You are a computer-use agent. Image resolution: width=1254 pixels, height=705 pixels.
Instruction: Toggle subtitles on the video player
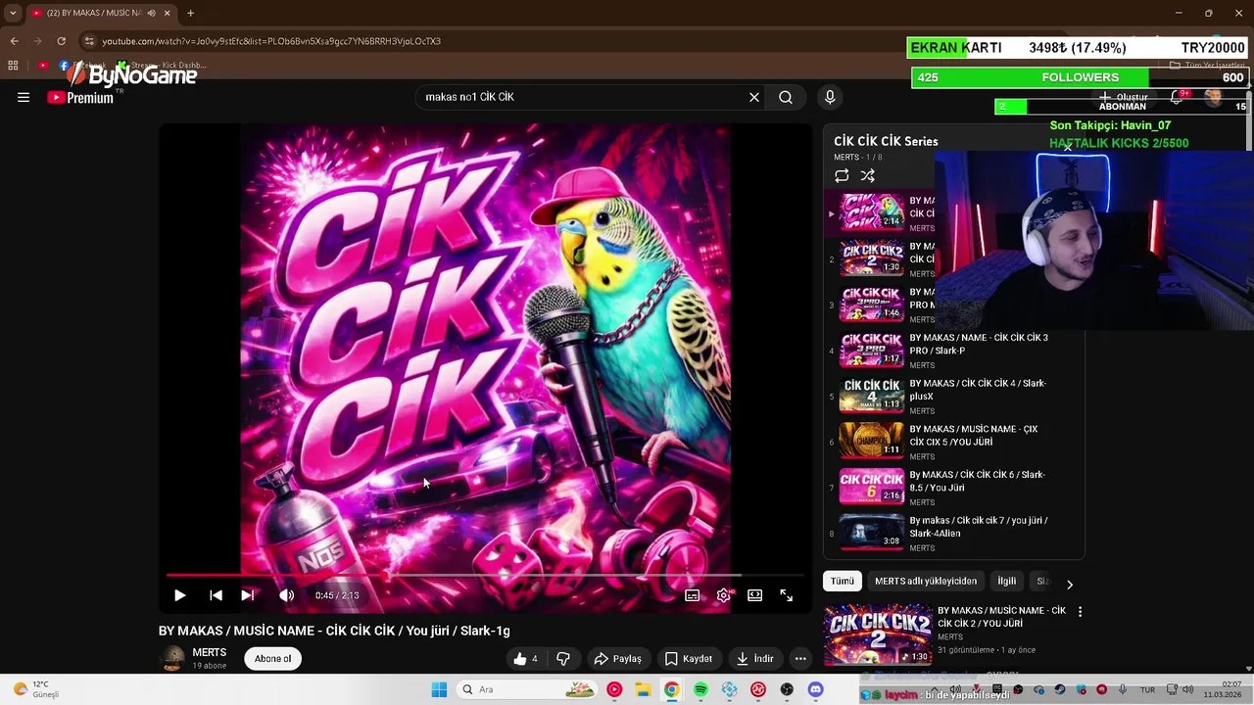[692, 595]
